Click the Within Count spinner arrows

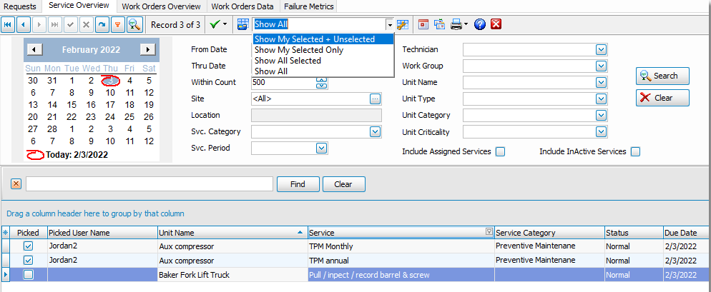click(x=321, y=82)
